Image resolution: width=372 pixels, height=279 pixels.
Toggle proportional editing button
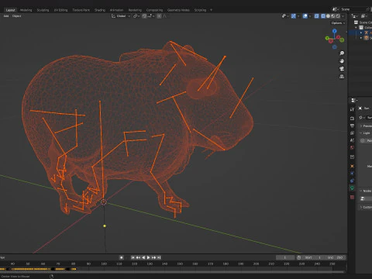pyautogui.click(x=159, y=16)
